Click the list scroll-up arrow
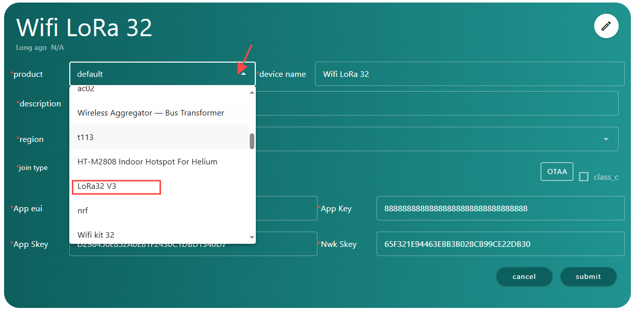This screenshot has height=311, width=637. coord(252,92)
